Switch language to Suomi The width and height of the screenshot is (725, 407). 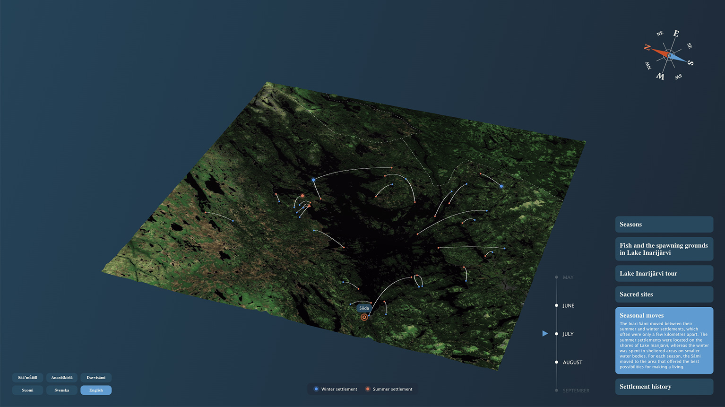tap(27, 390)
